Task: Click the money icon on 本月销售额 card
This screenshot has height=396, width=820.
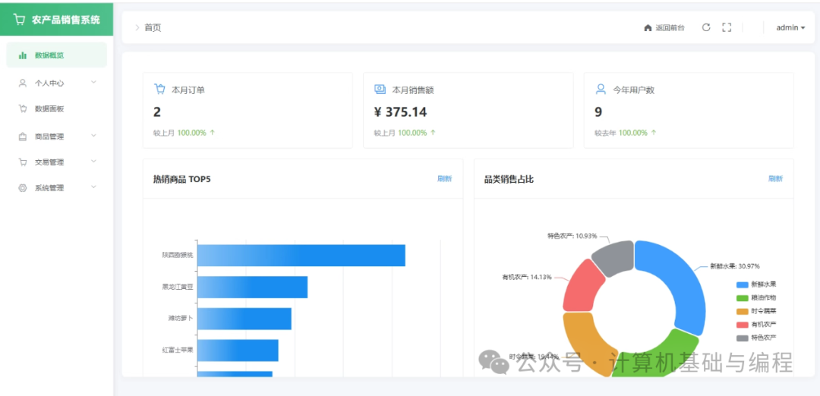Action: click(380, 89)
